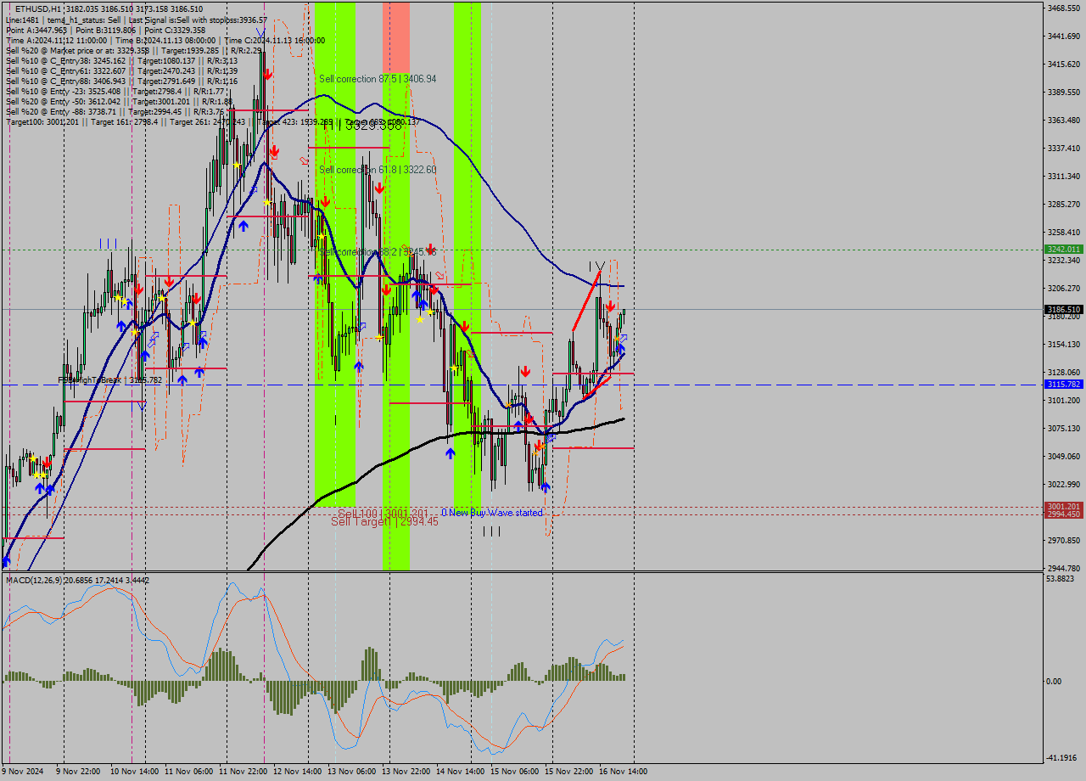Click the 3415.620 price axis label
The height and width of the screenshot is (781, 1086).
(1063, 64)
